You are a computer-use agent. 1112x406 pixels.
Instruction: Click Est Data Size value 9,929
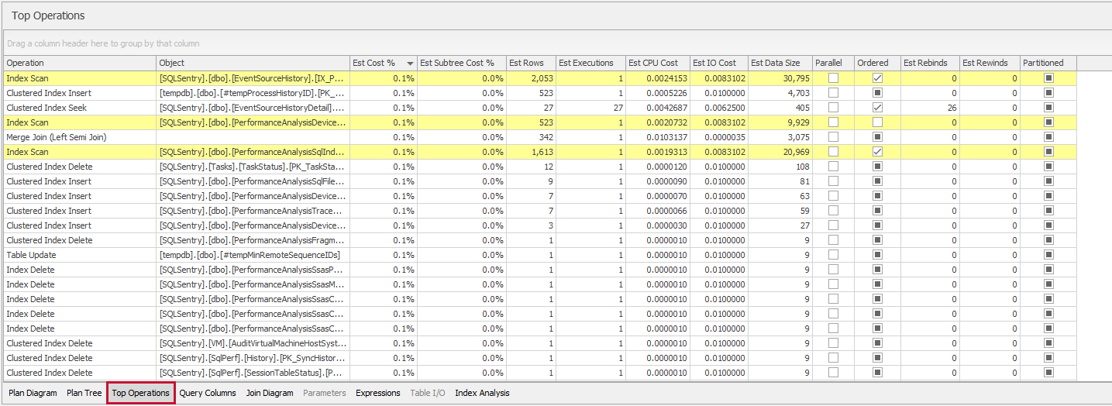point(797,122)
